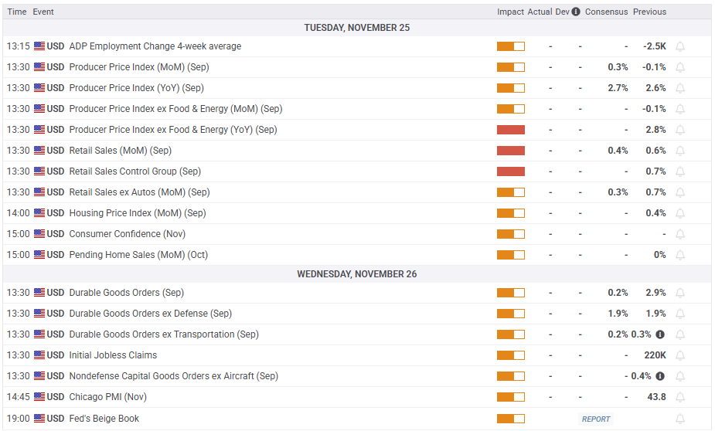Click the Impact column header

(510, 12)
